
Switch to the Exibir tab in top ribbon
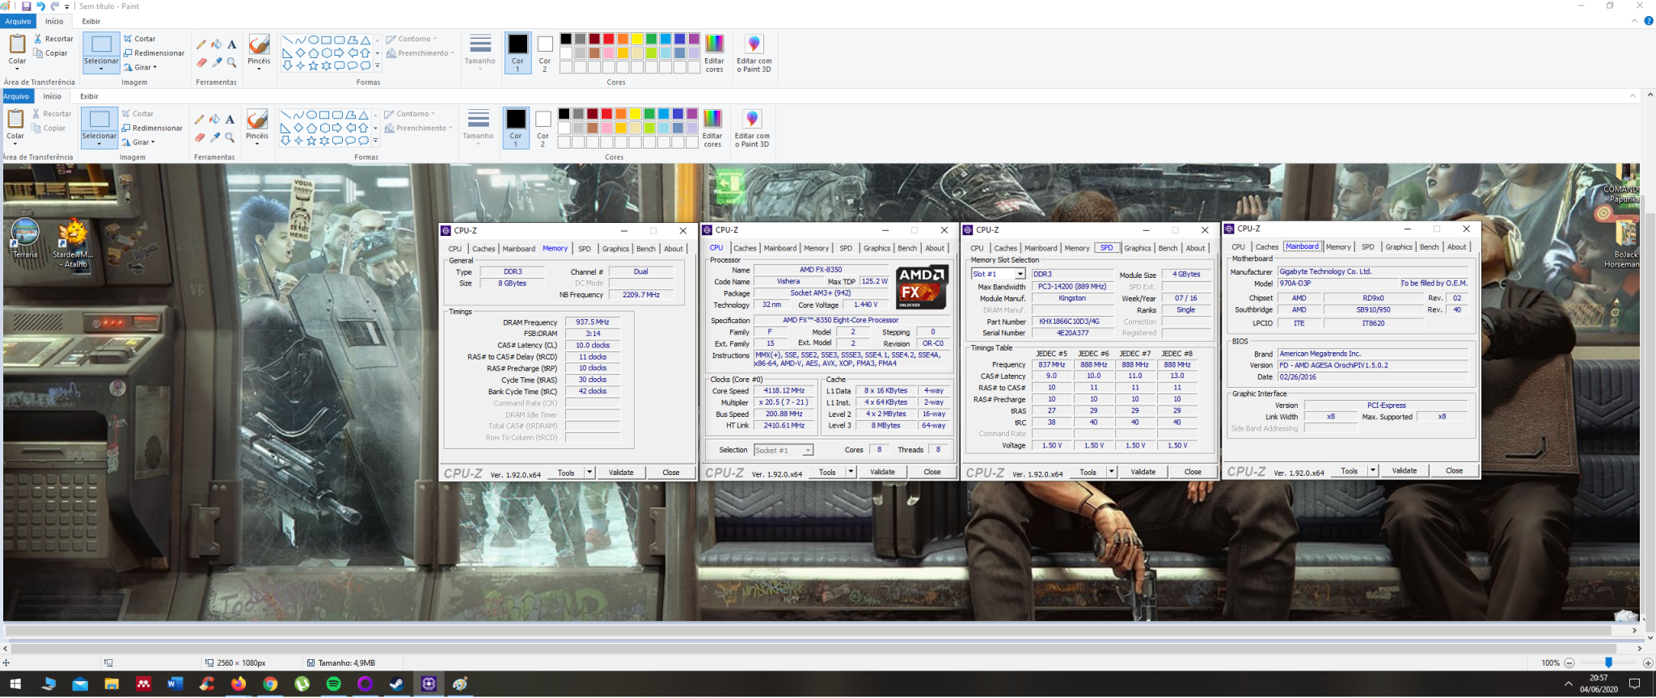91,22
